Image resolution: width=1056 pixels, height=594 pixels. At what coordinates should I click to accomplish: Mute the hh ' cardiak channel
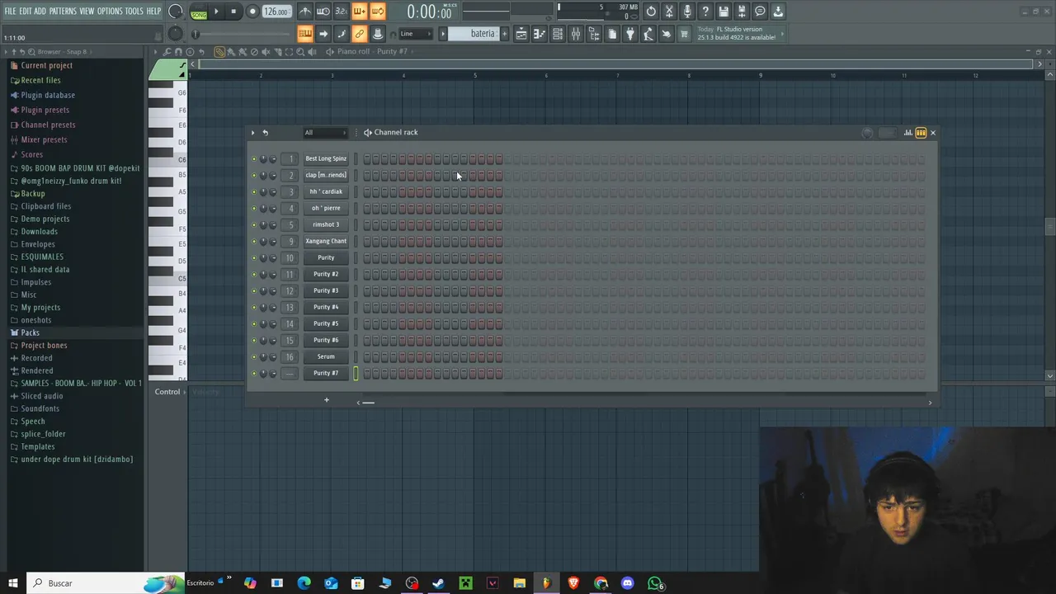pos(254,192)
